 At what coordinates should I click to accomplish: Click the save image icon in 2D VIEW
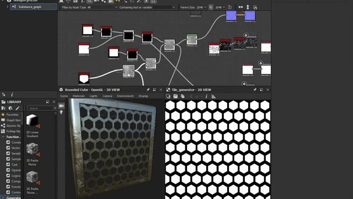(x=175, y=96)
